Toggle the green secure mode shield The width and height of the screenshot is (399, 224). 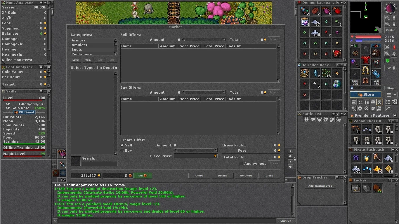pyautogui.click(x=387, y=61)
